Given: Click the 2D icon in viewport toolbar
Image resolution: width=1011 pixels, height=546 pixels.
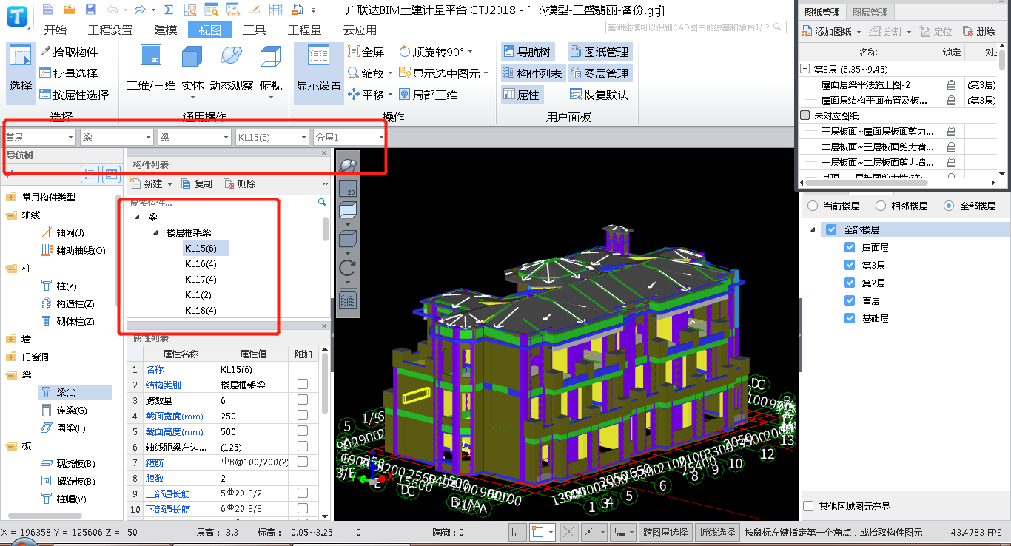Looking at the screenshot, I should [x=348, y=189].
